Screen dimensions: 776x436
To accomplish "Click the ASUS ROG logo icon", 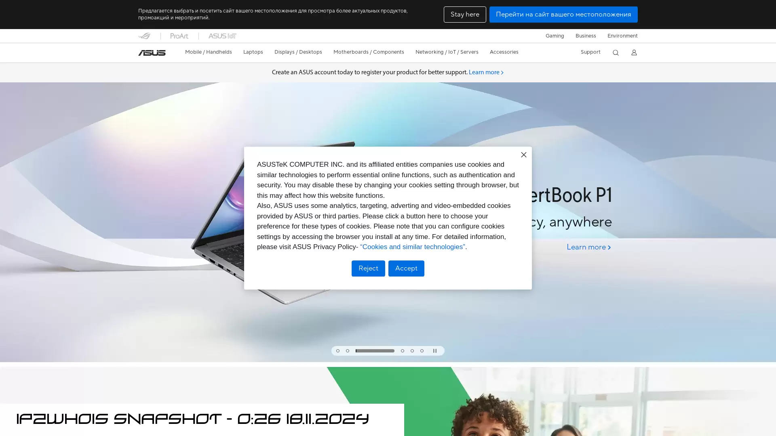I will coord(144,36).
